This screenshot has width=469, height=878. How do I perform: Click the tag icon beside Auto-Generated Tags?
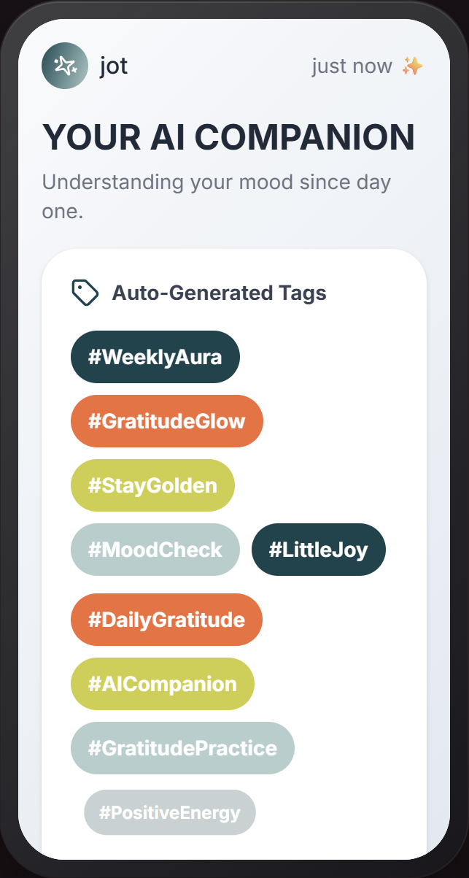coord(85,293)
